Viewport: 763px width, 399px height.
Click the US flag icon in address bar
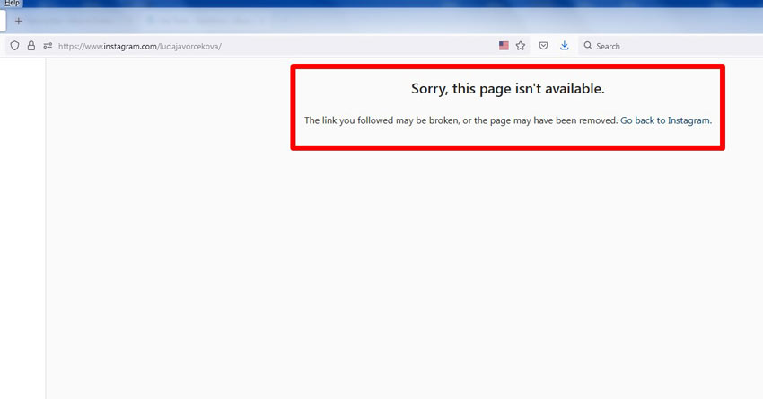coord(504,46)
